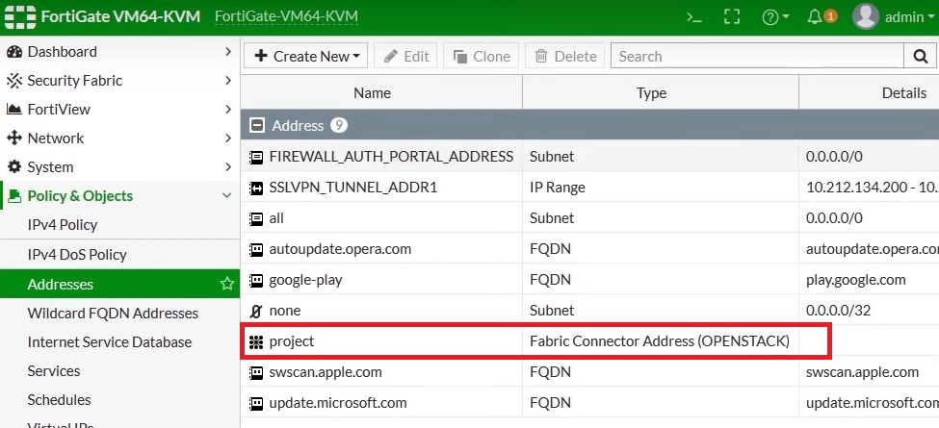Screen dimensions: 939x428
Task: Click 0.0.0.0/32 details cell
Action: coord(838,311)
